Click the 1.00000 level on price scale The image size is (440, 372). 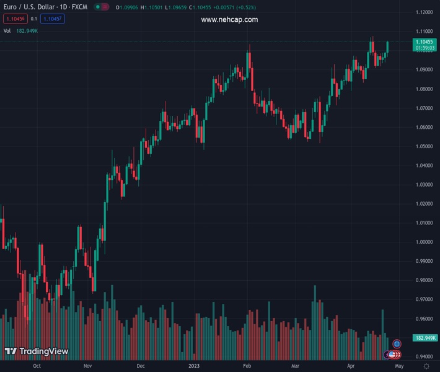tap(424, 242)
